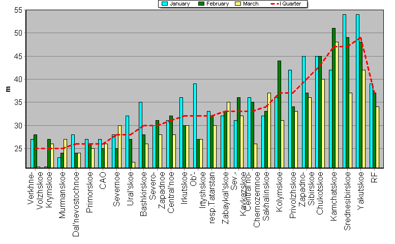The height and width of the screenshot is (244, 395).
Task: Click the February bar for Kamchatskoe
Action: (334, 98)
